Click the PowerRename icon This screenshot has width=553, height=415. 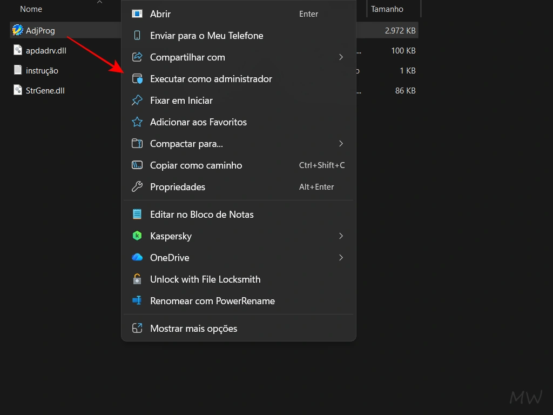(138, 301)
